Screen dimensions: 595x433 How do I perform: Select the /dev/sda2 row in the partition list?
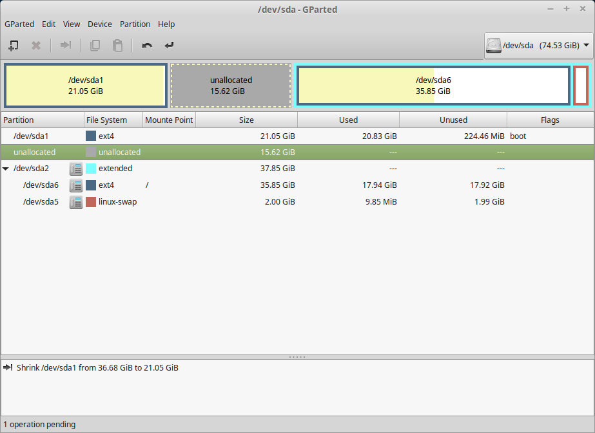click(x=297, y=169)
